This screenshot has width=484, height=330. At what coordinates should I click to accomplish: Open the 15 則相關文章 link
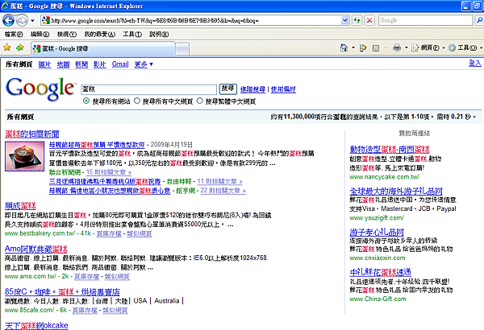click(x=109, y=172)
